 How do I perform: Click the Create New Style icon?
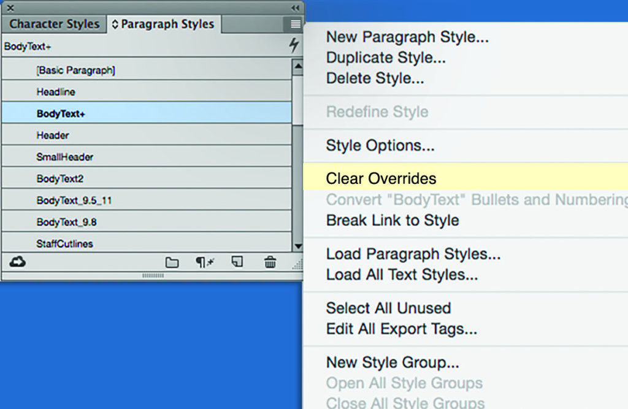[237, 262]
